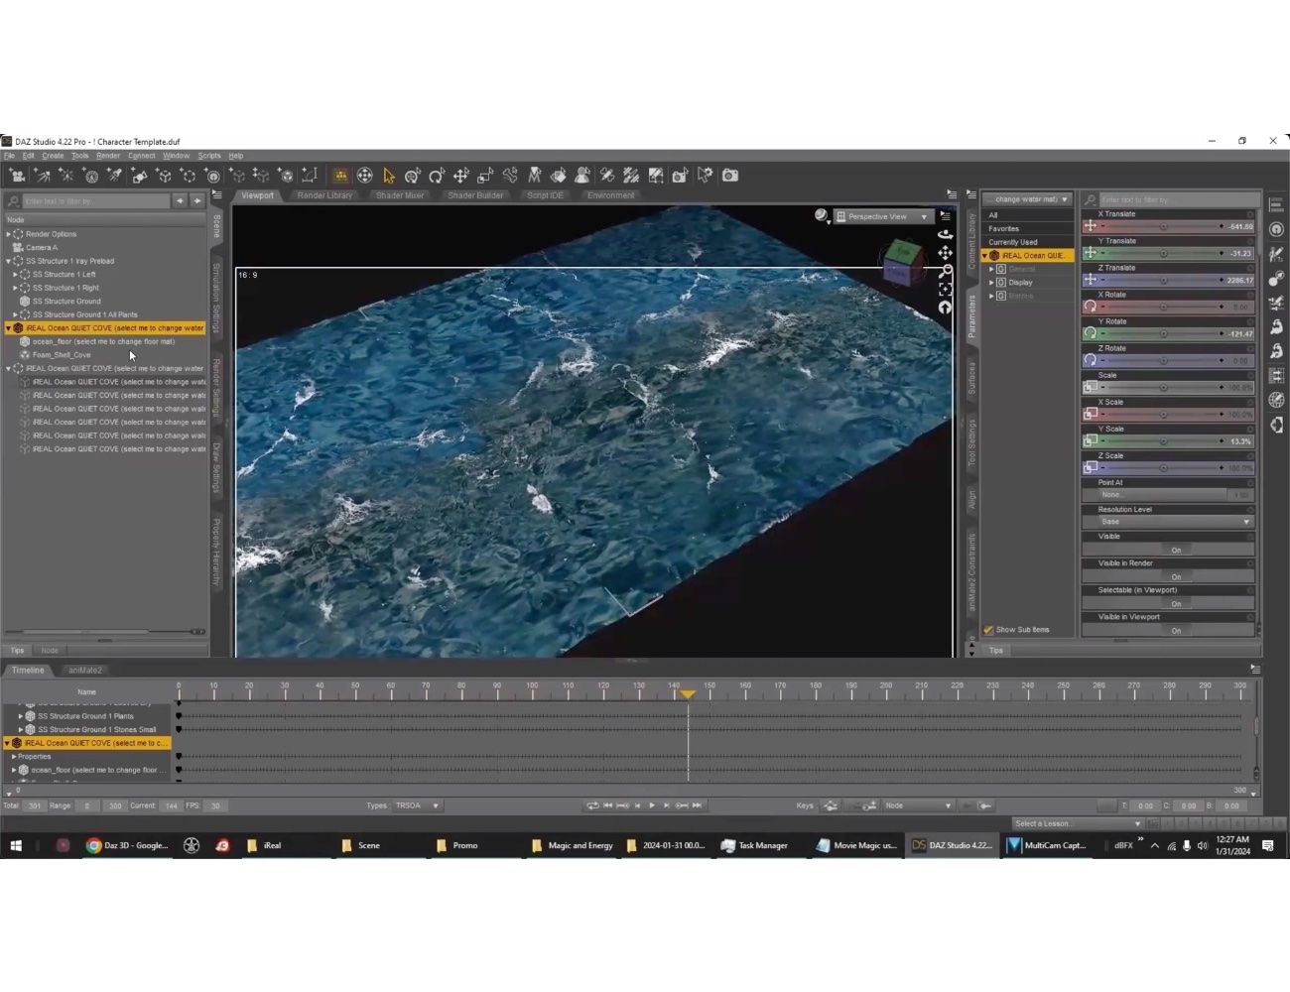Screen dimensions: 1290x992
Task: Collapse the SS Structure 1 Iray Preload node
Action: [9, 261]
